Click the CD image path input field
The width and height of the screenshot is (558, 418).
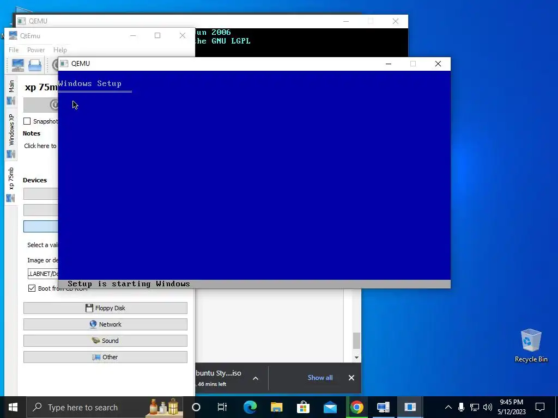(x=43, y=274)
